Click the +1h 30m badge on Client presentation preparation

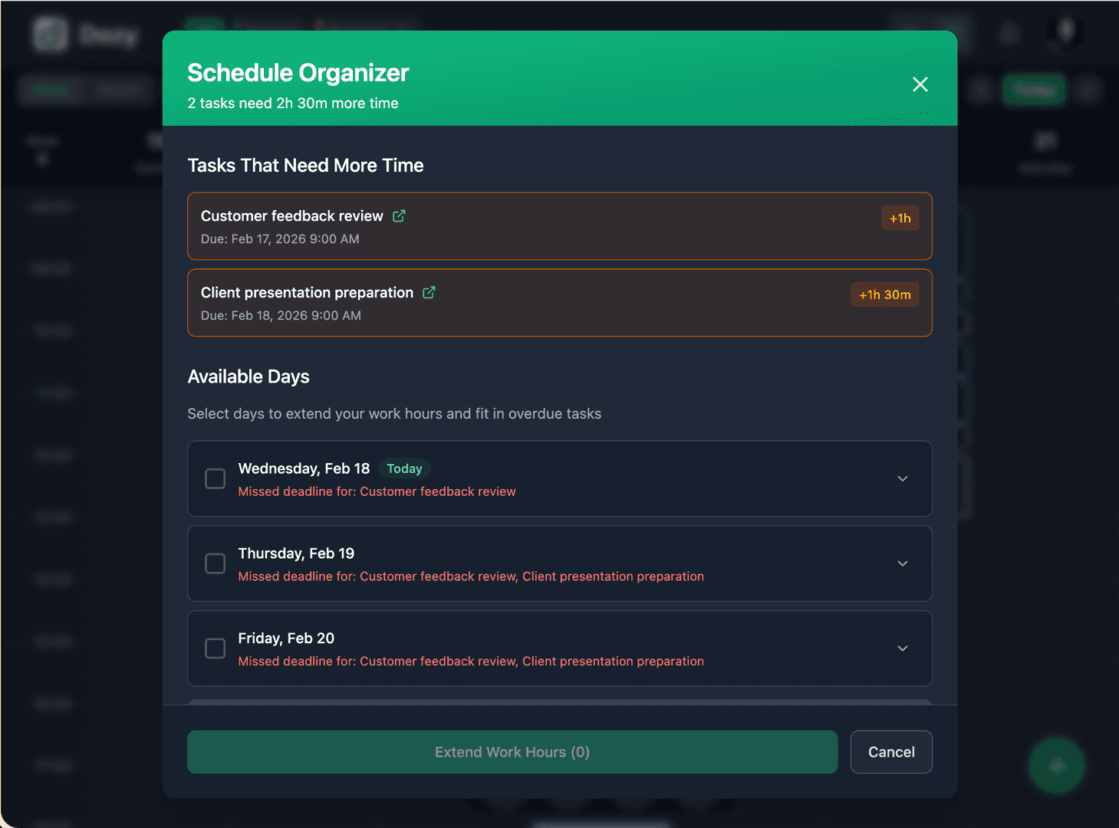[x=884, y=294]
